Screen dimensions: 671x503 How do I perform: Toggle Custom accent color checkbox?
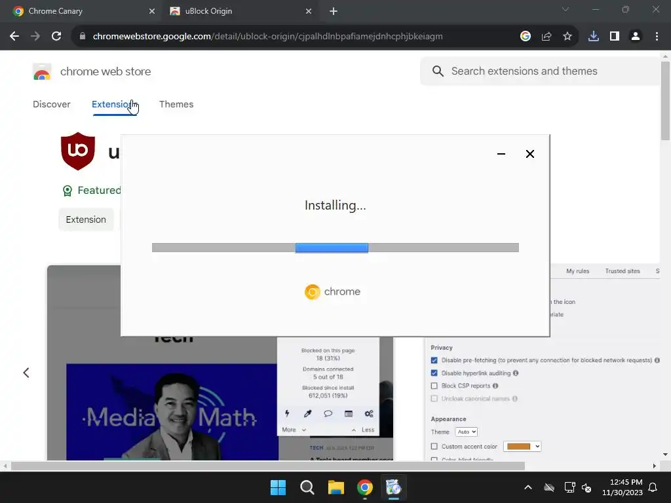tap(434, 446)
